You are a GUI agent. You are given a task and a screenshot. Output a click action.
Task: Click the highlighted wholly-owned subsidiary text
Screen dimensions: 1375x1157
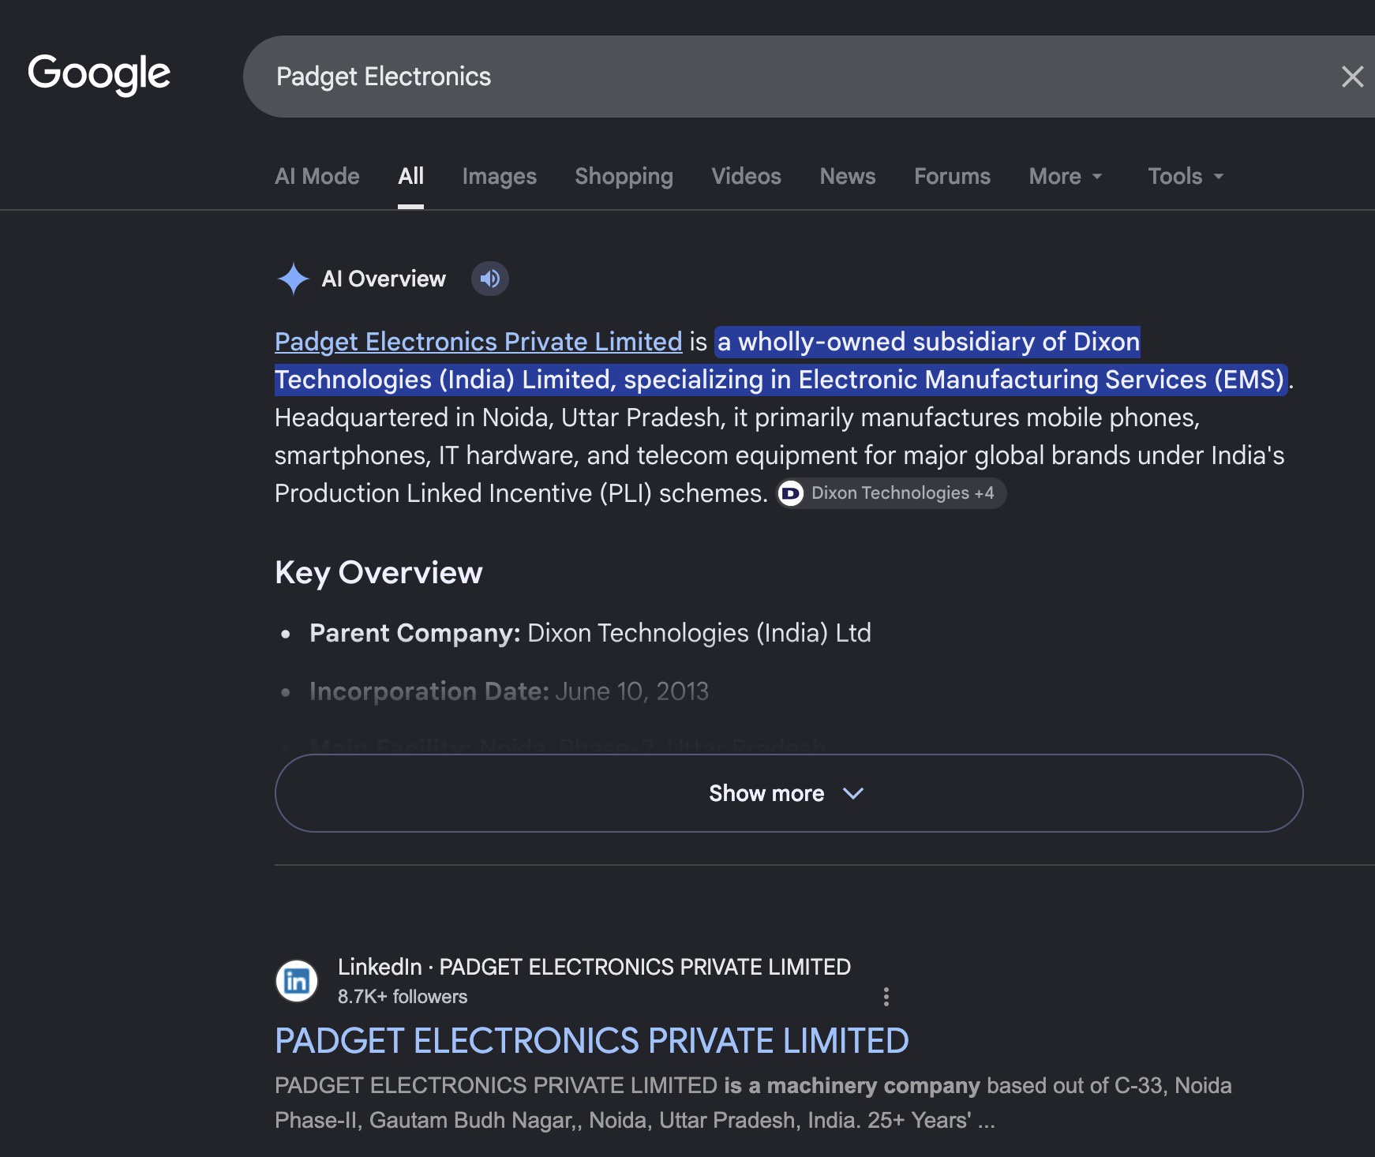point(781,361)
